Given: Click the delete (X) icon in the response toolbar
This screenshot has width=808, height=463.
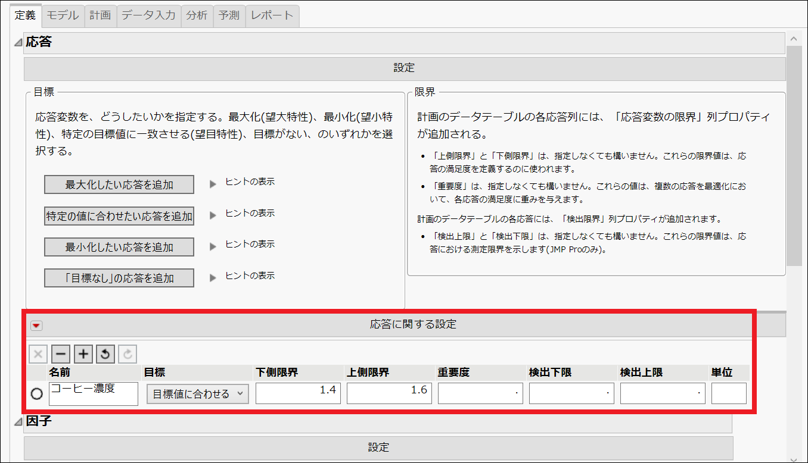Looking at the screenshot, I should 38,353.
